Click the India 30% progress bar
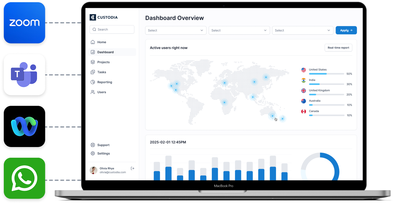This screenshot has height=204, width=394. click(326, 84)
